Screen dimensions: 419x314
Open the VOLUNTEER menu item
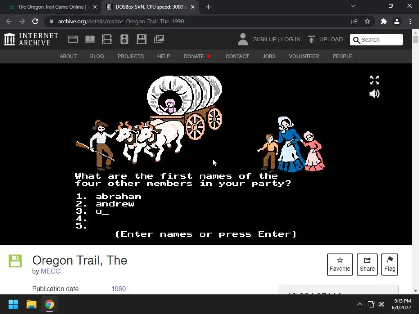[x=304, y=56]
